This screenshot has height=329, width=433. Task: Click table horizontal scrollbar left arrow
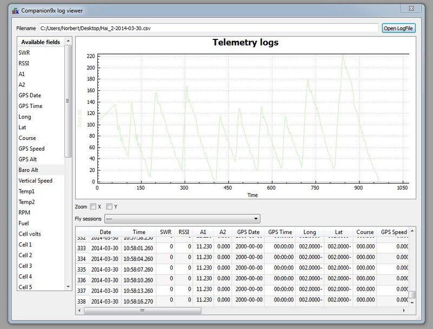(x=80, y=311)
